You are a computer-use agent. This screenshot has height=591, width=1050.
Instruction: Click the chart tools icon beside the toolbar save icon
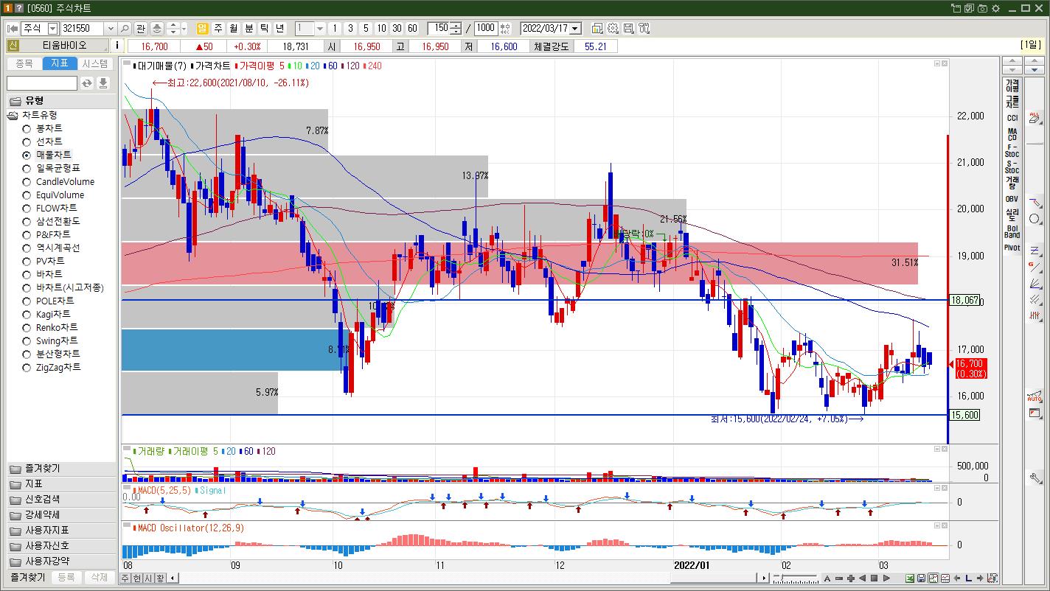click(x=644, y=29)
